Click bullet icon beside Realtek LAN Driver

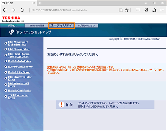click(6, 72)
